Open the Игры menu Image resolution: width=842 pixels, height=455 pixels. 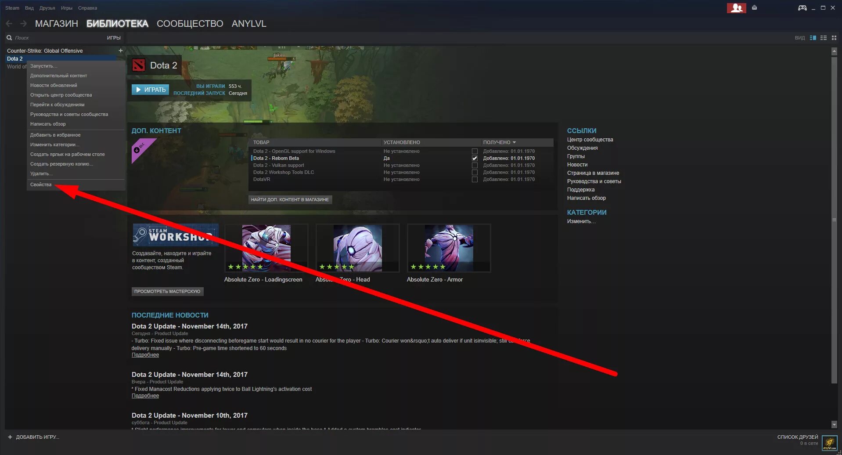[x=67, y=8]
